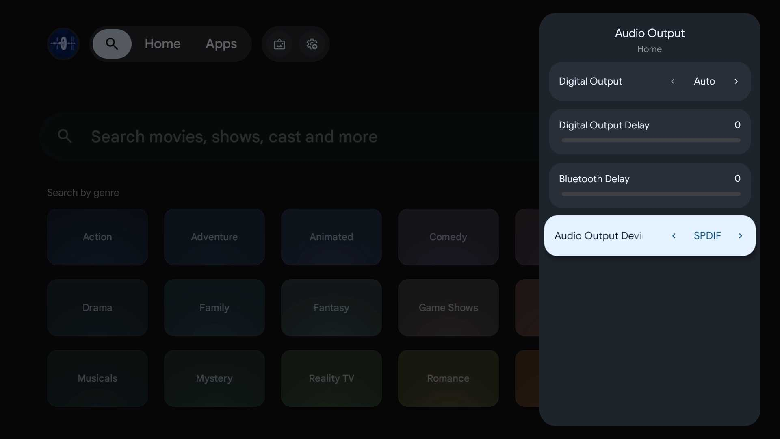Open the Fantasy genre card
This screenshot has height=439, width=780.
coord(331,308)
